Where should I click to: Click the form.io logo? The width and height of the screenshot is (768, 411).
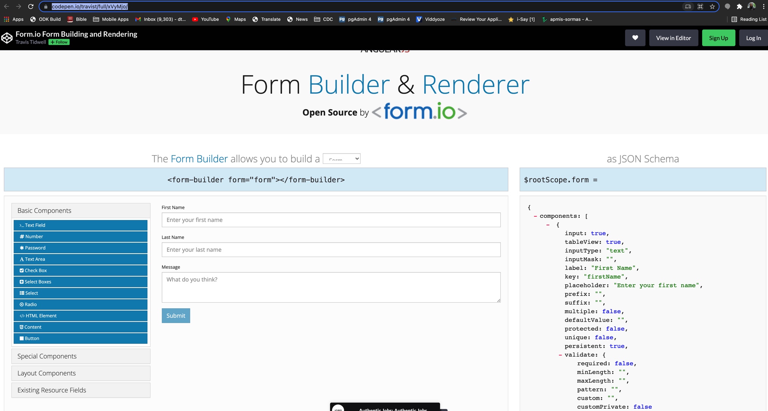[418, 112]
